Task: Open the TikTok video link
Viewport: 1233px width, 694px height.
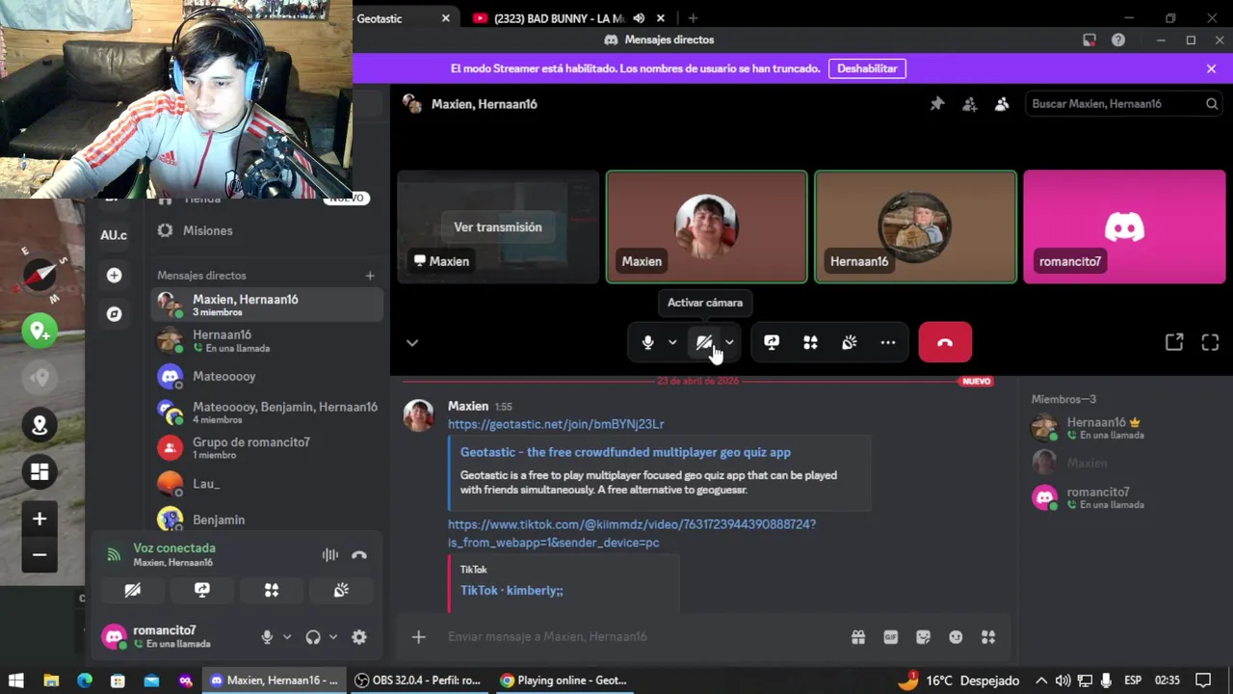Action: (x=632, y=533)
